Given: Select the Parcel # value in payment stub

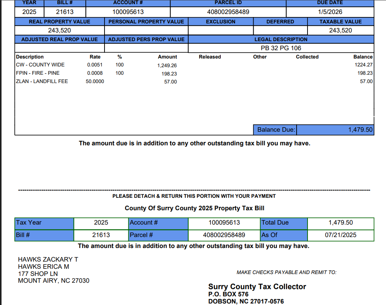Looking at the screenshot, I should pos(224,235).
